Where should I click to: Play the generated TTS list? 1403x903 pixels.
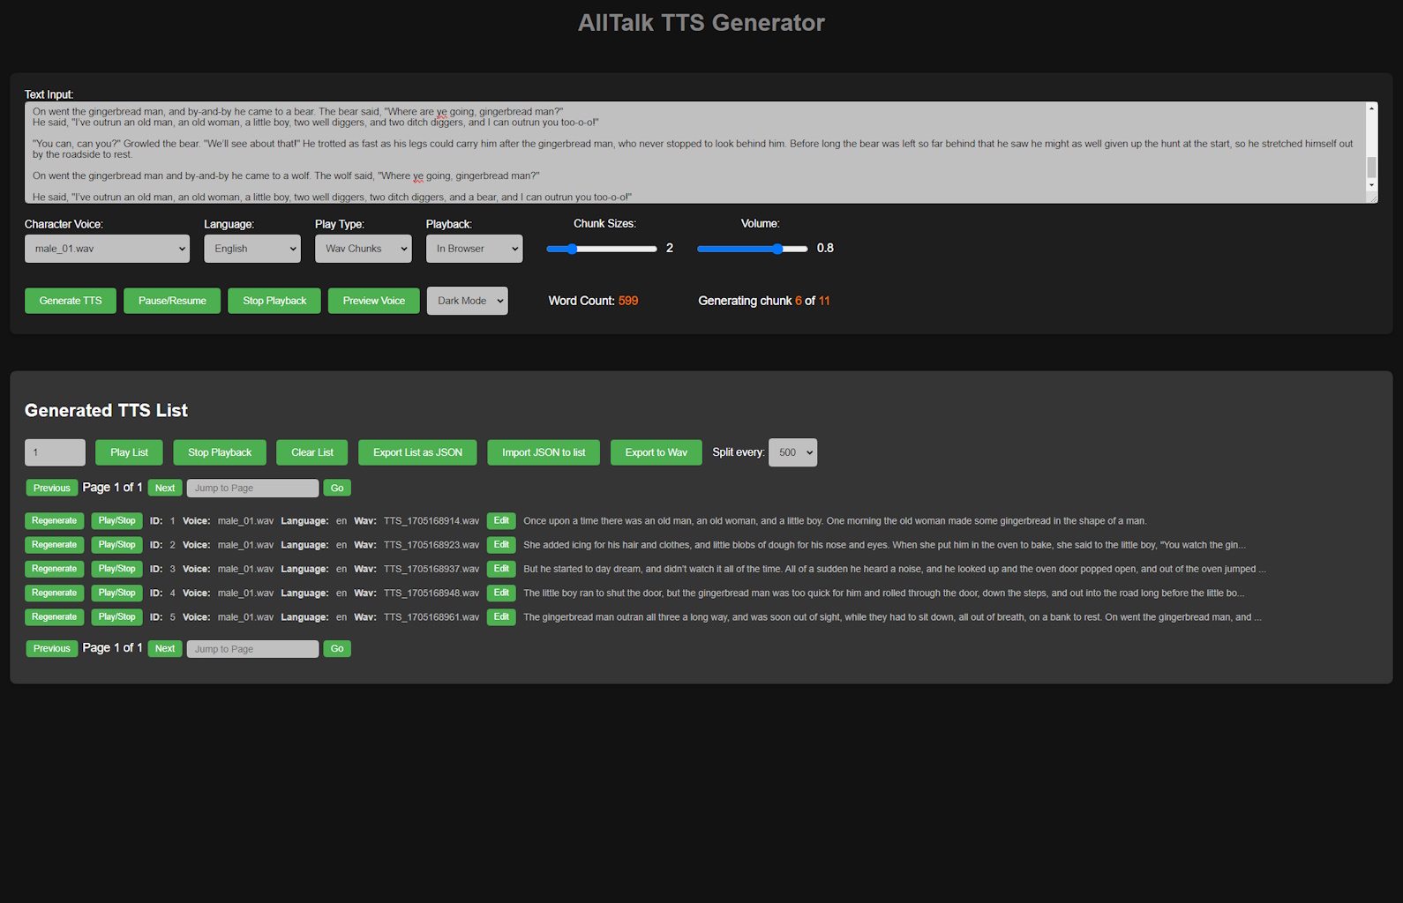129,452
